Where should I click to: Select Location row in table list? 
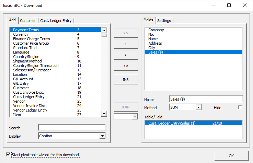(x=56, y=74)
